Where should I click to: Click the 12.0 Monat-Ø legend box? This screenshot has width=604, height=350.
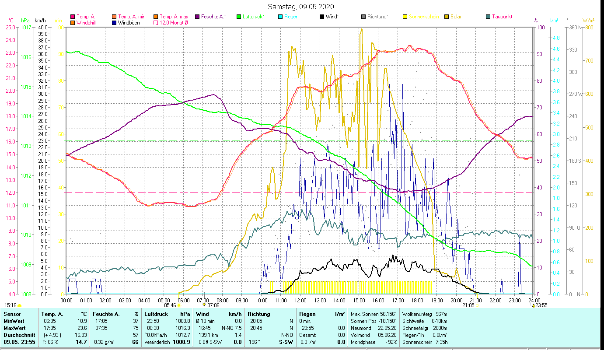tap(156, 23)
